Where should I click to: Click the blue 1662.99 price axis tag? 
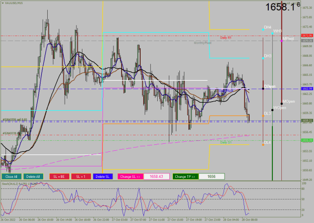307,89
